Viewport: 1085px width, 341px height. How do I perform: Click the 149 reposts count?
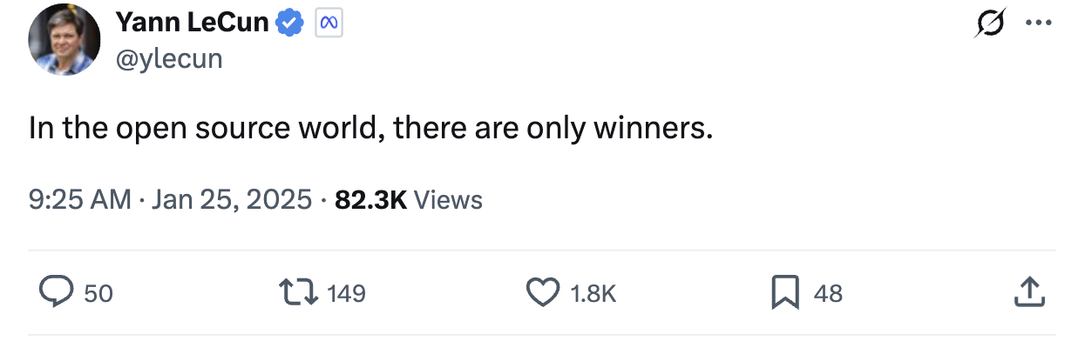[x=347, y=294]
